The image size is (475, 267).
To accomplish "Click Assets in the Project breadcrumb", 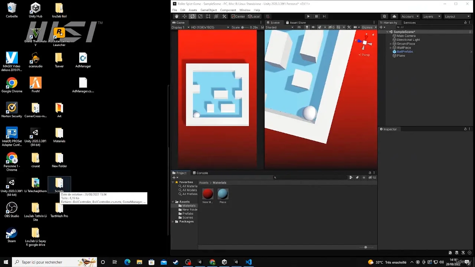I will 204,182.
